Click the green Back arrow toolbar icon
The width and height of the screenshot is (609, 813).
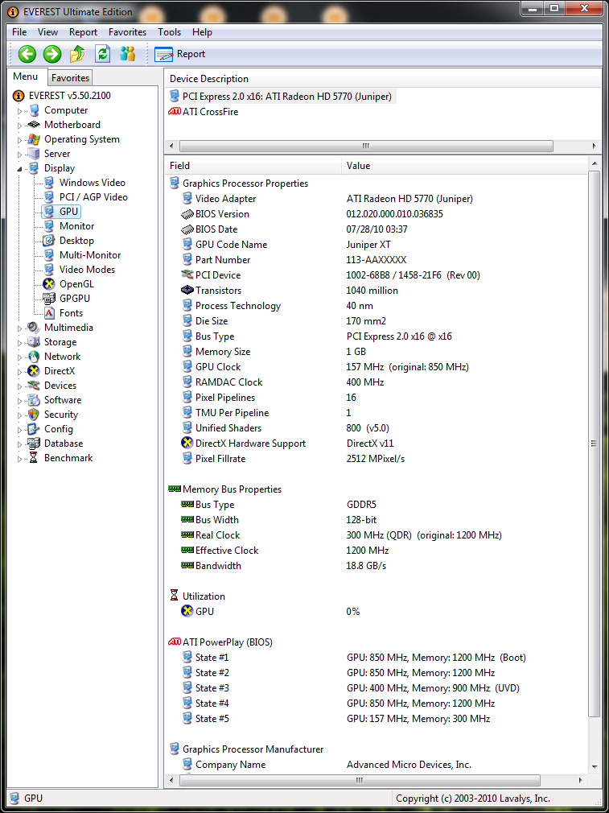(27, 54)
